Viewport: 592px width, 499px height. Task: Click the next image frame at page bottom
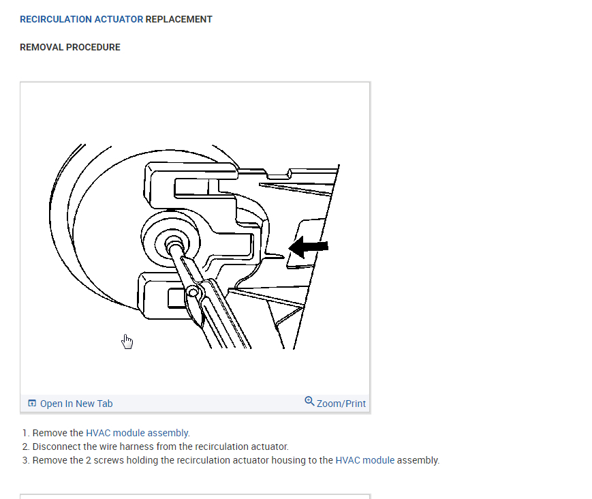tap(196, 496)
